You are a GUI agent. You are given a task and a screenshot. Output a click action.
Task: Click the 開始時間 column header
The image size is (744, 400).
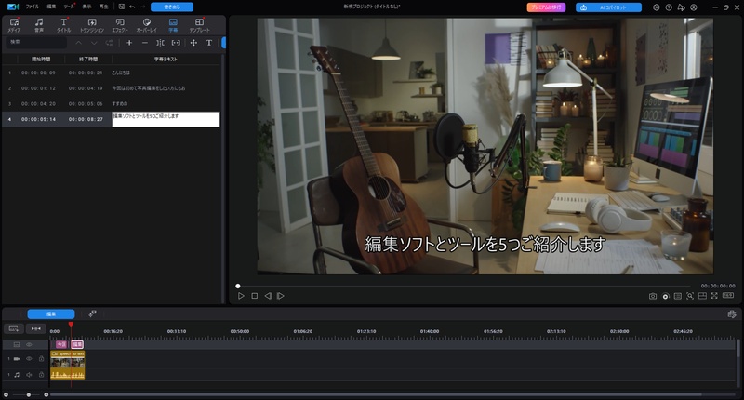pyautogui.click(x=41, y=59)
